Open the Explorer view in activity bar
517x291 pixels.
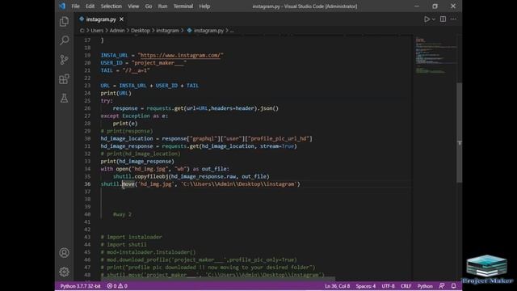click(x=65, y=22)
